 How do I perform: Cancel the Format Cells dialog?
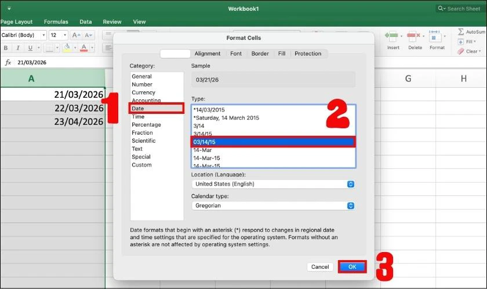click(320, 266)
